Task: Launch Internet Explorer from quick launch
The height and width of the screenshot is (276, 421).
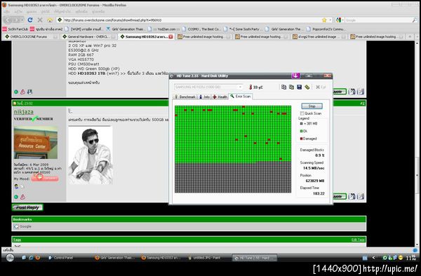Action: [x=31, y=258]
